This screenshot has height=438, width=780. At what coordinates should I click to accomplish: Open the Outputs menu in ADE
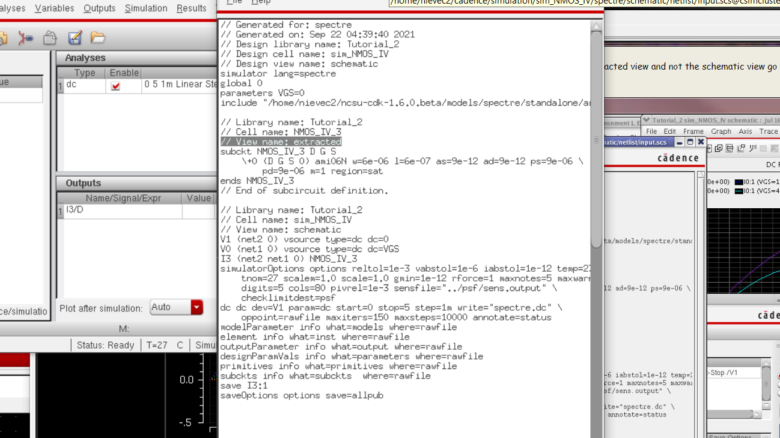[x=99, y=8]
